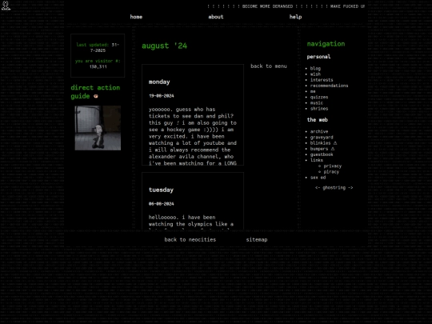Viewport: 432px width, 324px height.
Task: Click the back to menu link
Action: coord(269,66)
